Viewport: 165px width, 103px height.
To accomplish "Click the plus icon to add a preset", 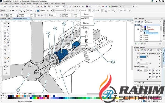I will pos(13,10).
